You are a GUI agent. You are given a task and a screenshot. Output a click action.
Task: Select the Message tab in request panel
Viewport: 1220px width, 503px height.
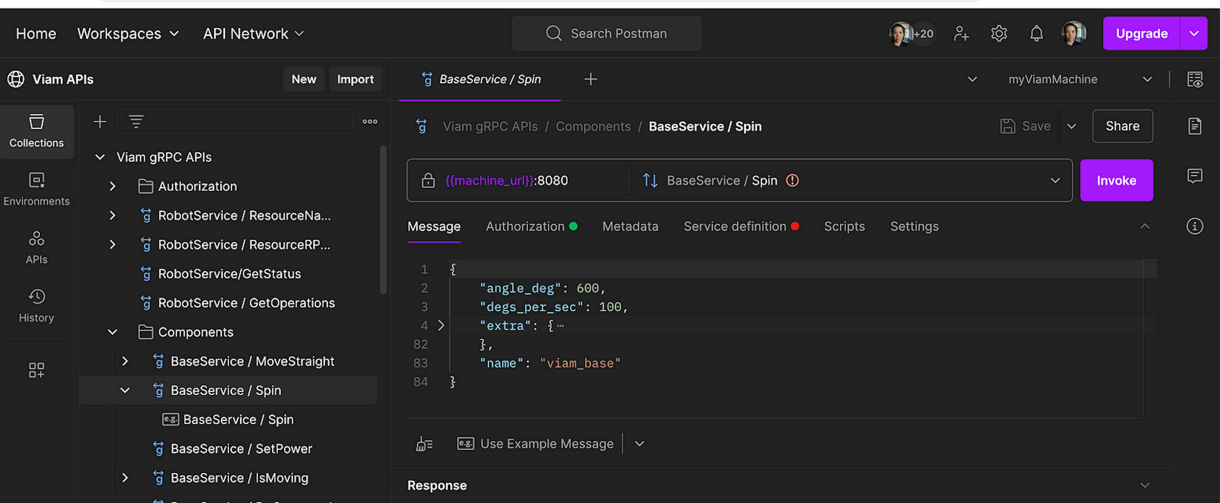(x=433, y=226)
